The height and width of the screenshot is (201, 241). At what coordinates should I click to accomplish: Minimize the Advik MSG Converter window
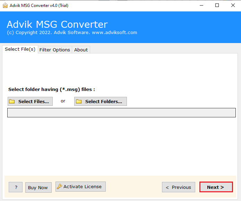(201, 6)
